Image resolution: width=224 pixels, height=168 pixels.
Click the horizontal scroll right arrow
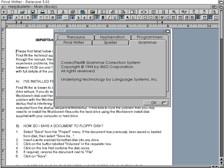click(x=216, y=167)
